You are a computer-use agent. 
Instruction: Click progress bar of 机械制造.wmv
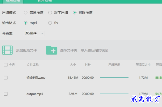[114, 78]
